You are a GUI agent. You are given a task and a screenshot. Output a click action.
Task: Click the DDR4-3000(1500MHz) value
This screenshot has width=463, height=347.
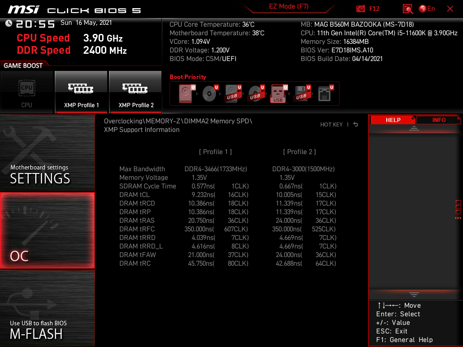[303, 169]
